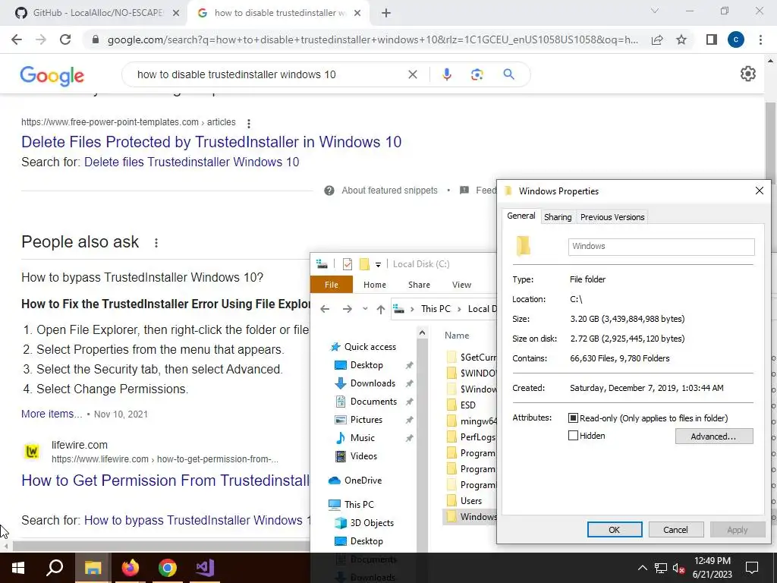
Task: Click File Explorer forward arrow
Action: click(x=347, y=310)
